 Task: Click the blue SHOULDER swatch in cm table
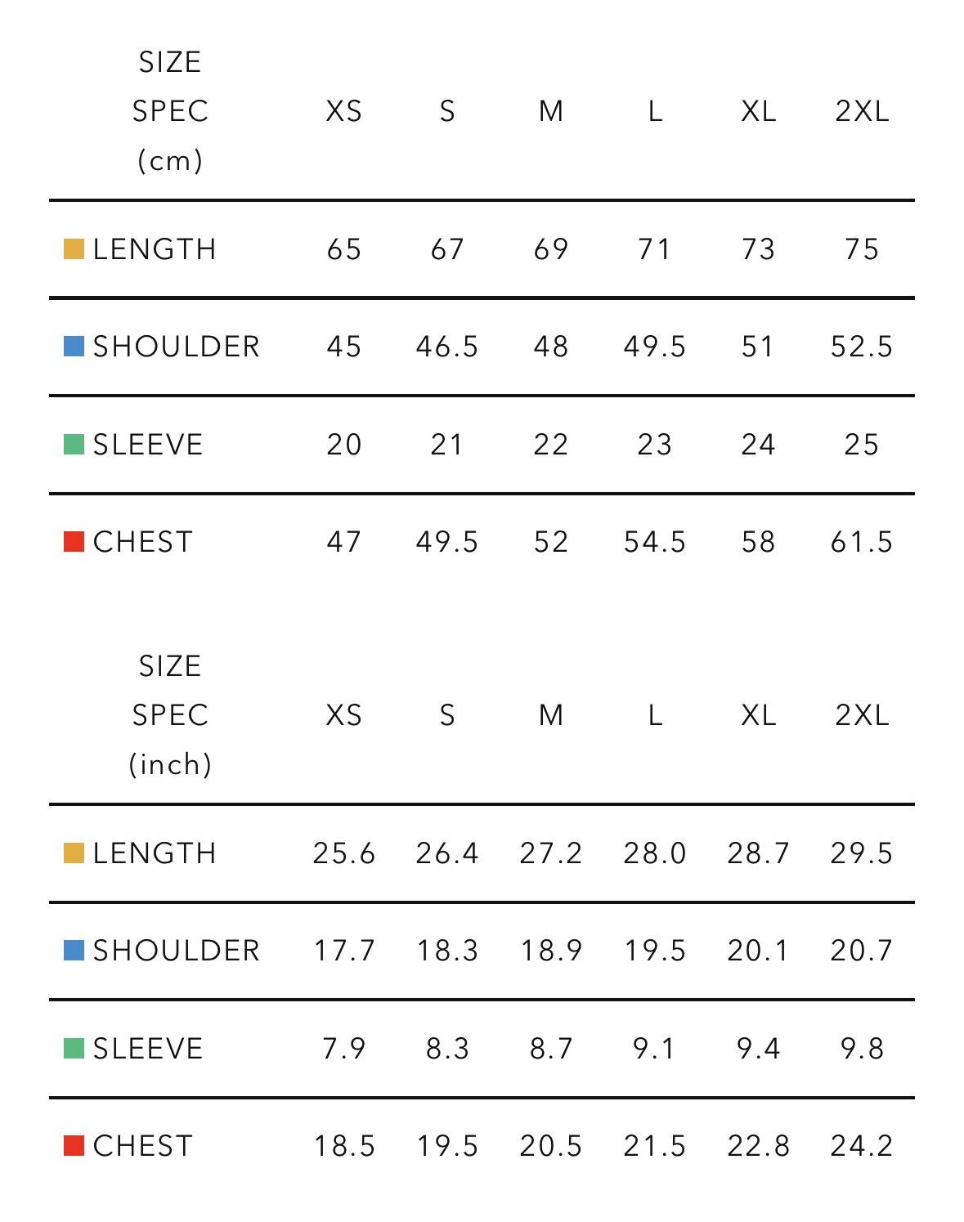(74, 347)
